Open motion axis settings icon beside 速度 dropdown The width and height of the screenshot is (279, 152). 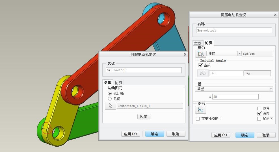pos(201,53)
